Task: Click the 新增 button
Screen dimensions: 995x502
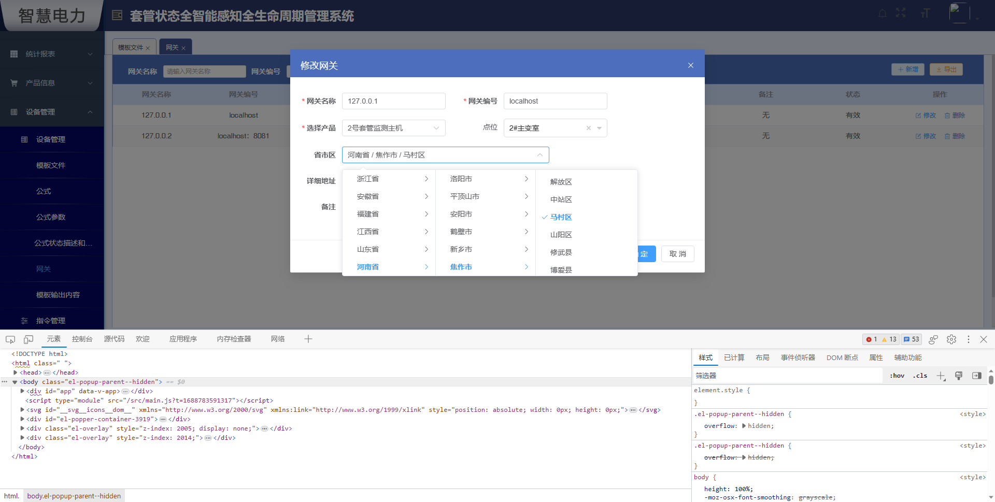Action: click(908, 69)
